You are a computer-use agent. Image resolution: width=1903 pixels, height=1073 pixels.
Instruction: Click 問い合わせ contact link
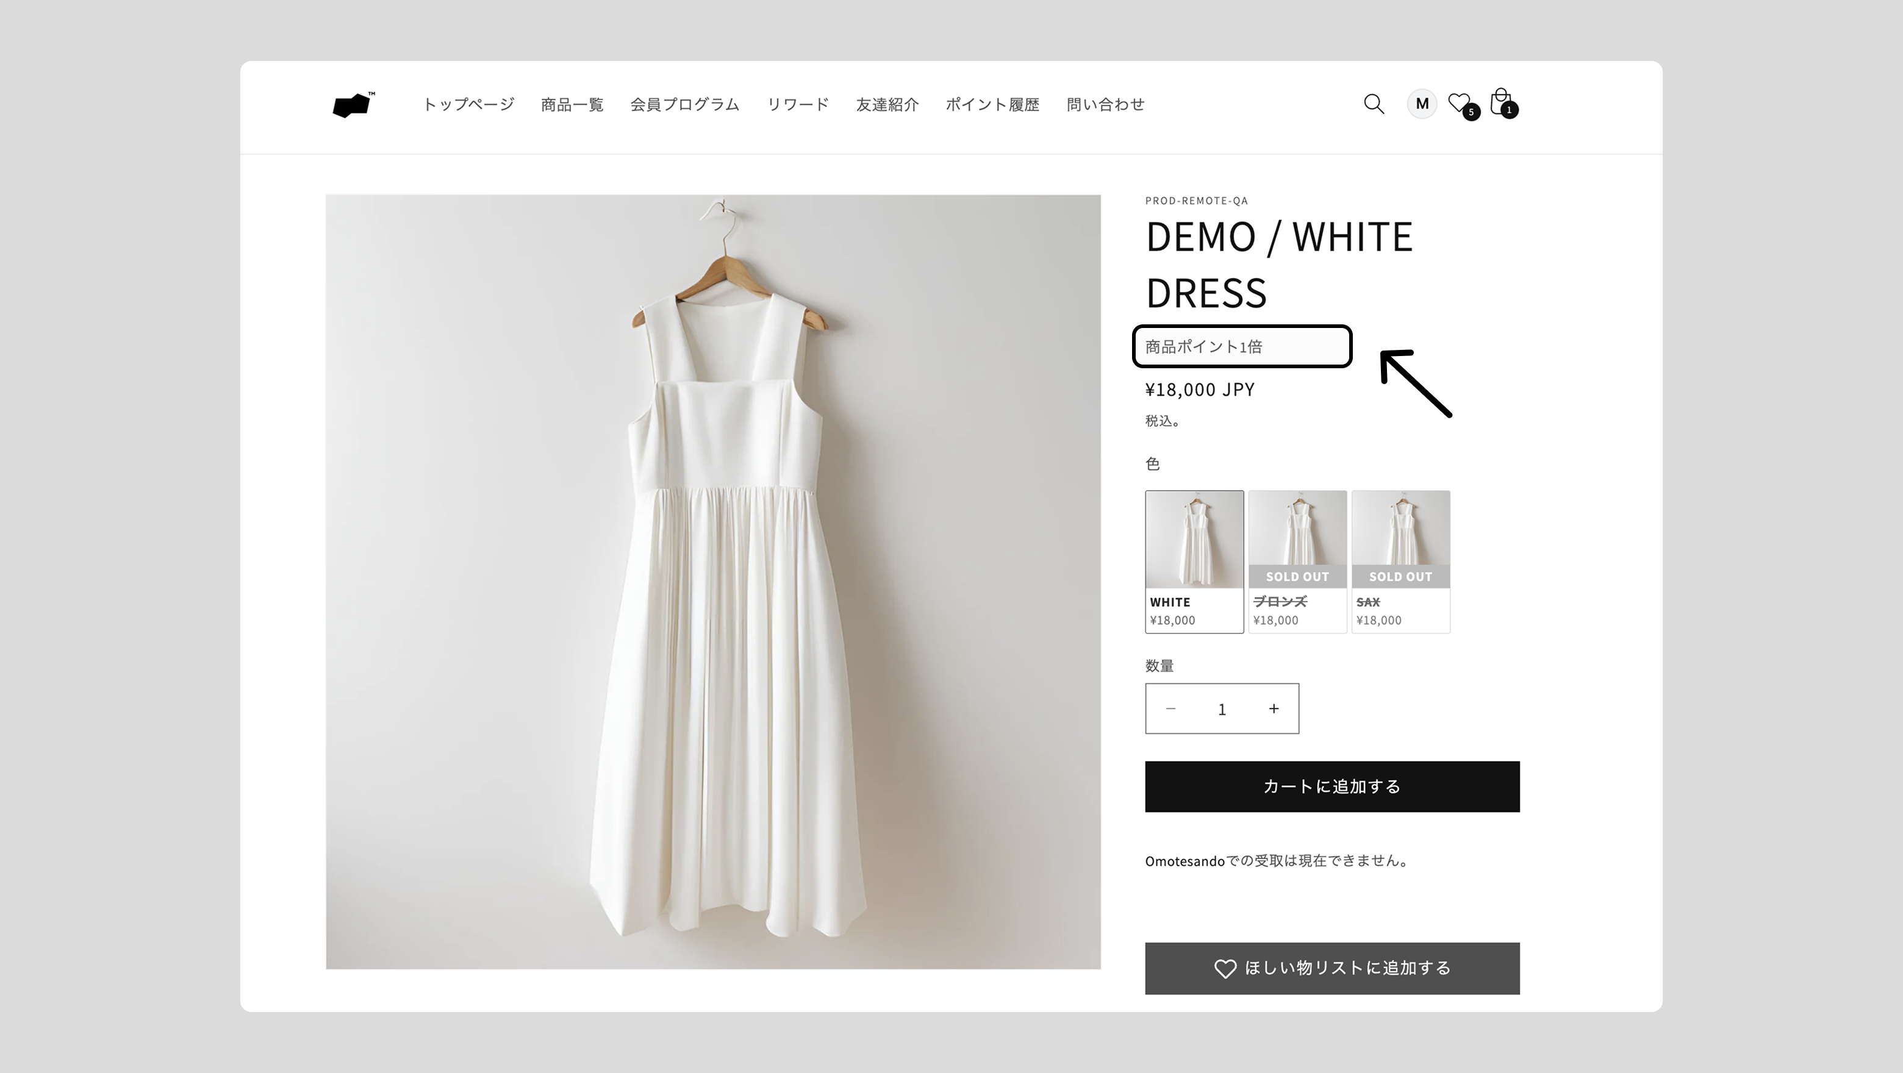point(1105,105)
